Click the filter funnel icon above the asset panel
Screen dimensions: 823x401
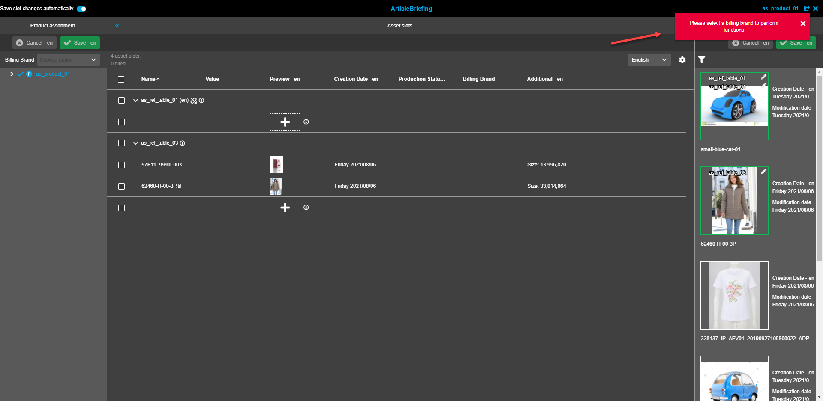pyautogui.click(x=702, y=60)
